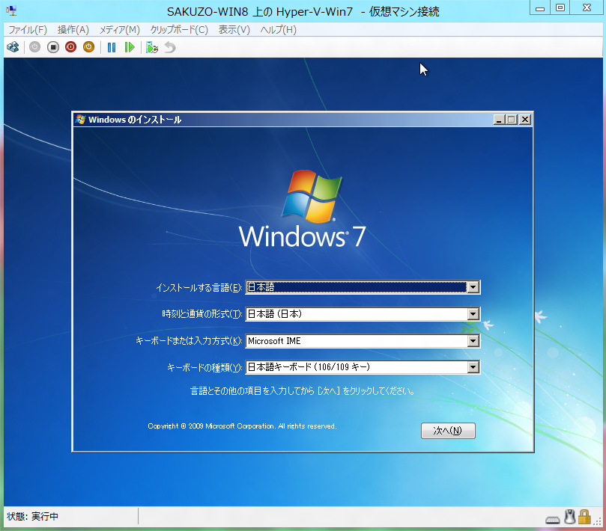Click the Revert arrow icon
This screenshot has height=531, width=606.
(x=170, y=47)
